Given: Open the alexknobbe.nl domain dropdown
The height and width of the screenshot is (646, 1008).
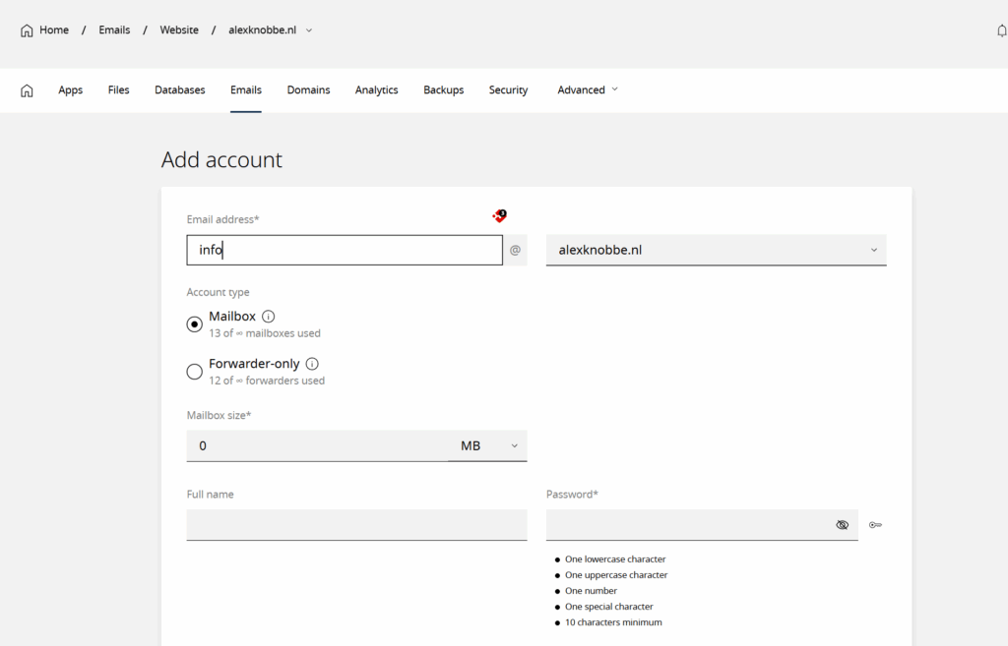Looking at the screenshot, I should pos(716,250).
